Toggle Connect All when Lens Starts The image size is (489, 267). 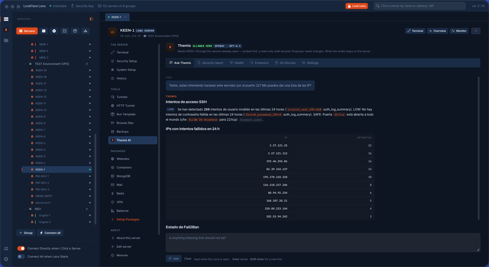tap(21, 257)
